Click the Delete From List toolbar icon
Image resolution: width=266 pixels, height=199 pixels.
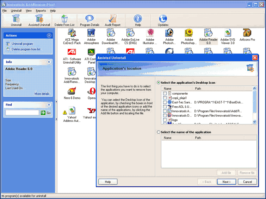(x=64, y=20)
